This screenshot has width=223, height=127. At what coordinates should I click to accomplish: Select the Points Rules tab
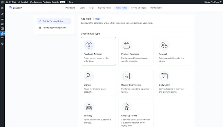(x=121, y=8)
